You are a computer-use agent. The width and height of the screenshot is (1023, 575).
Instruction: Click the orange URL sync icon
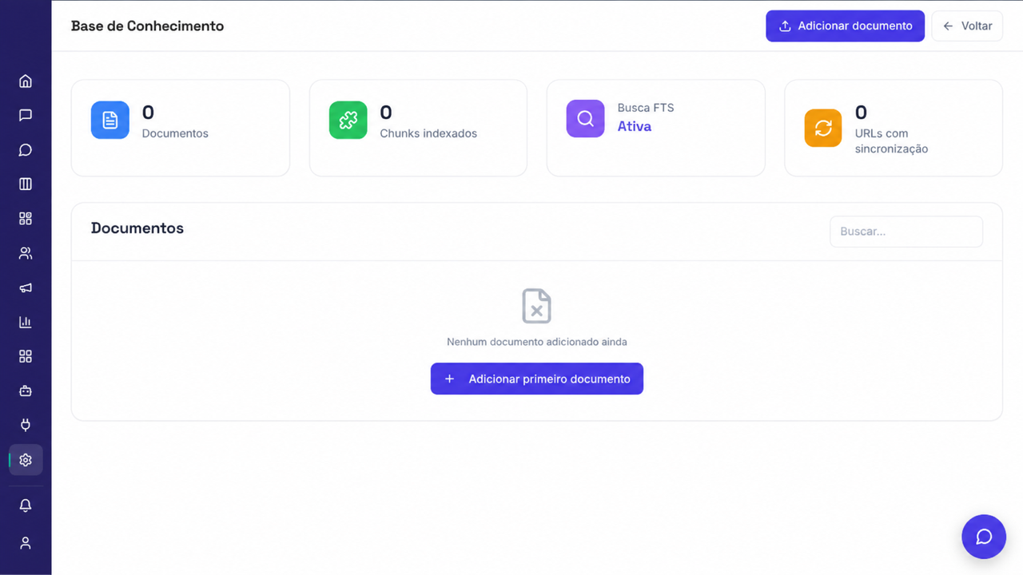[x=823, y=128]
